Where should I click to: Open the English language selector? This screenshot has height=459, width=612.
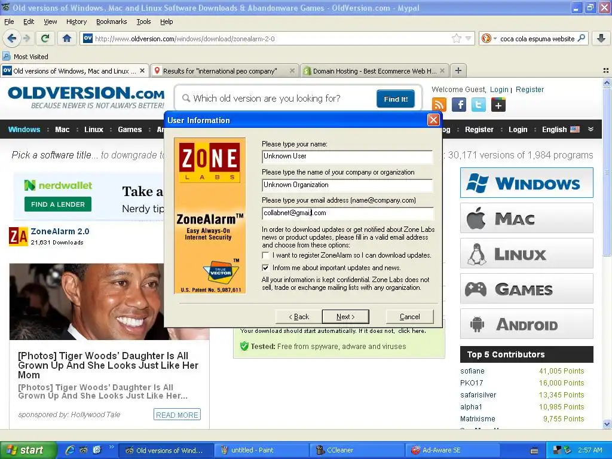(561, 129)
